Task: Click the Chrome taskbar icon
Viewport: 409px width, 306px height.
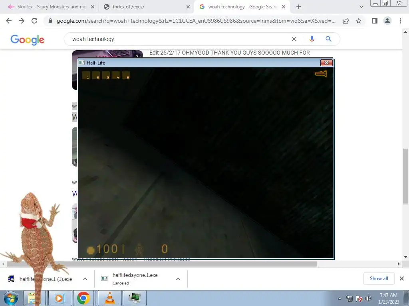Action: (83, 298)
